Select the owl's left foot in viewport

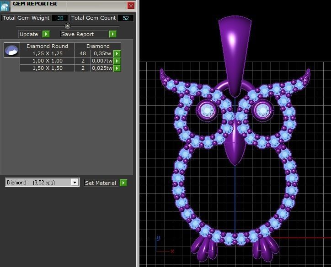(204, 249)
